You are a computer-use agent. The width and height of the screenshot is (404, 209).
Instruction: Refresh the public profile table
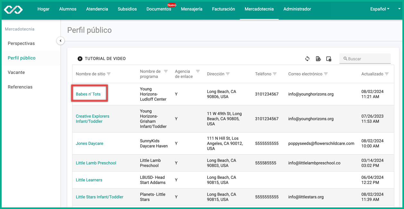coord(307,59)
